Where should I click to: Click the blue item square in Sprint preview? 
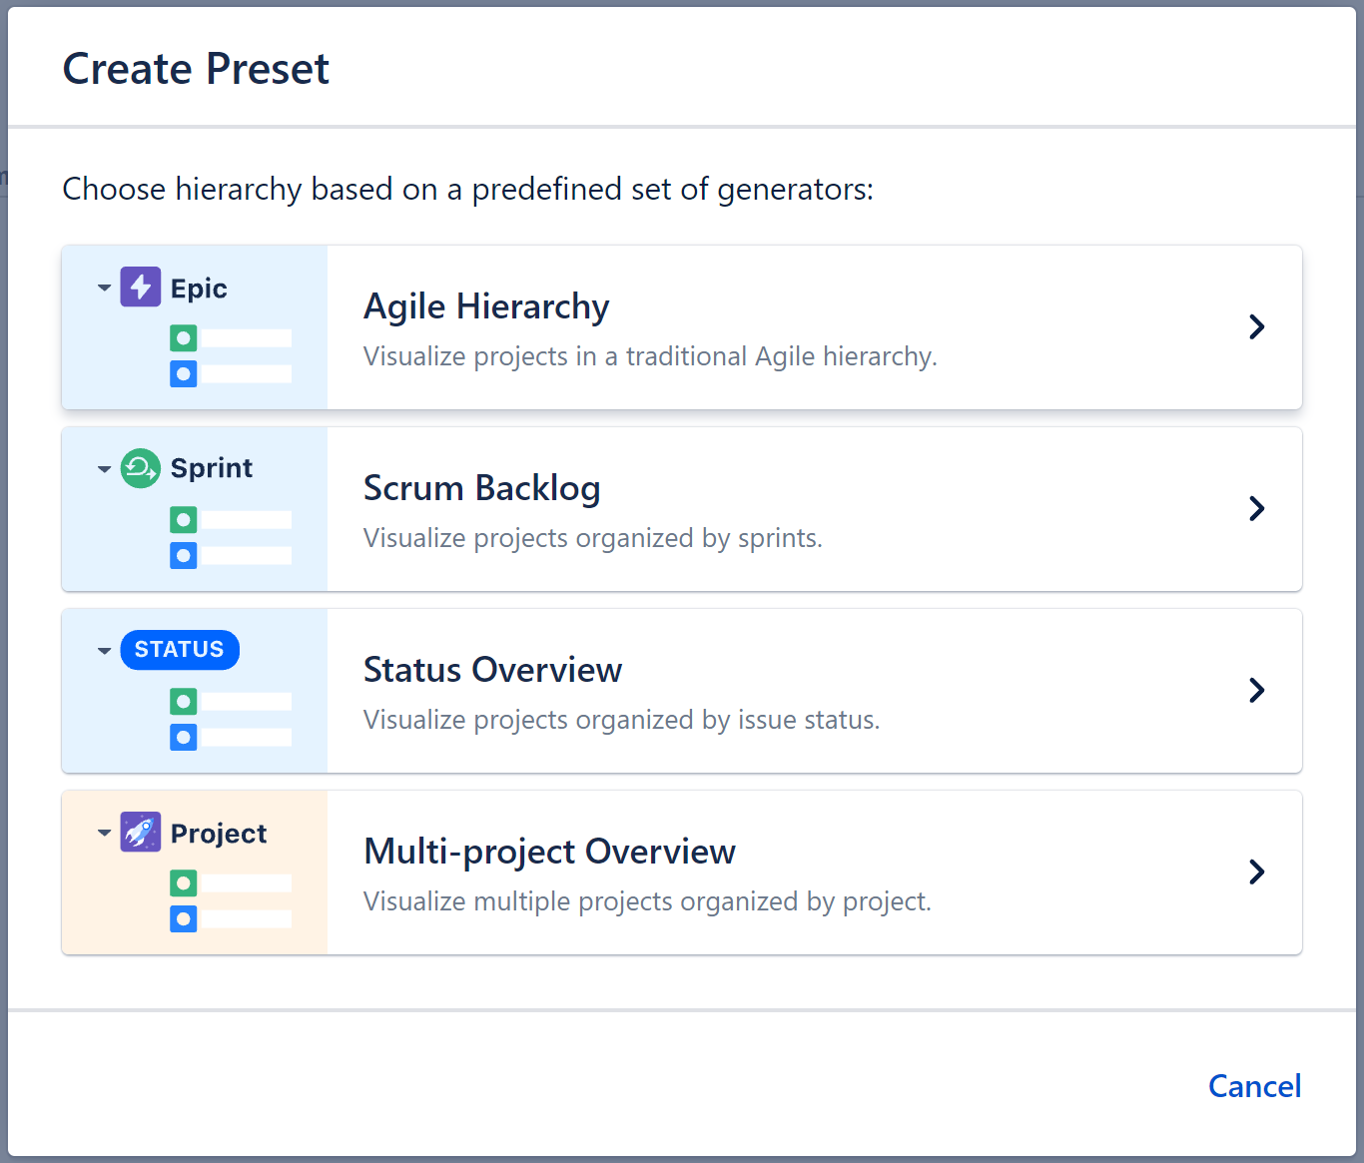point(183,556)
